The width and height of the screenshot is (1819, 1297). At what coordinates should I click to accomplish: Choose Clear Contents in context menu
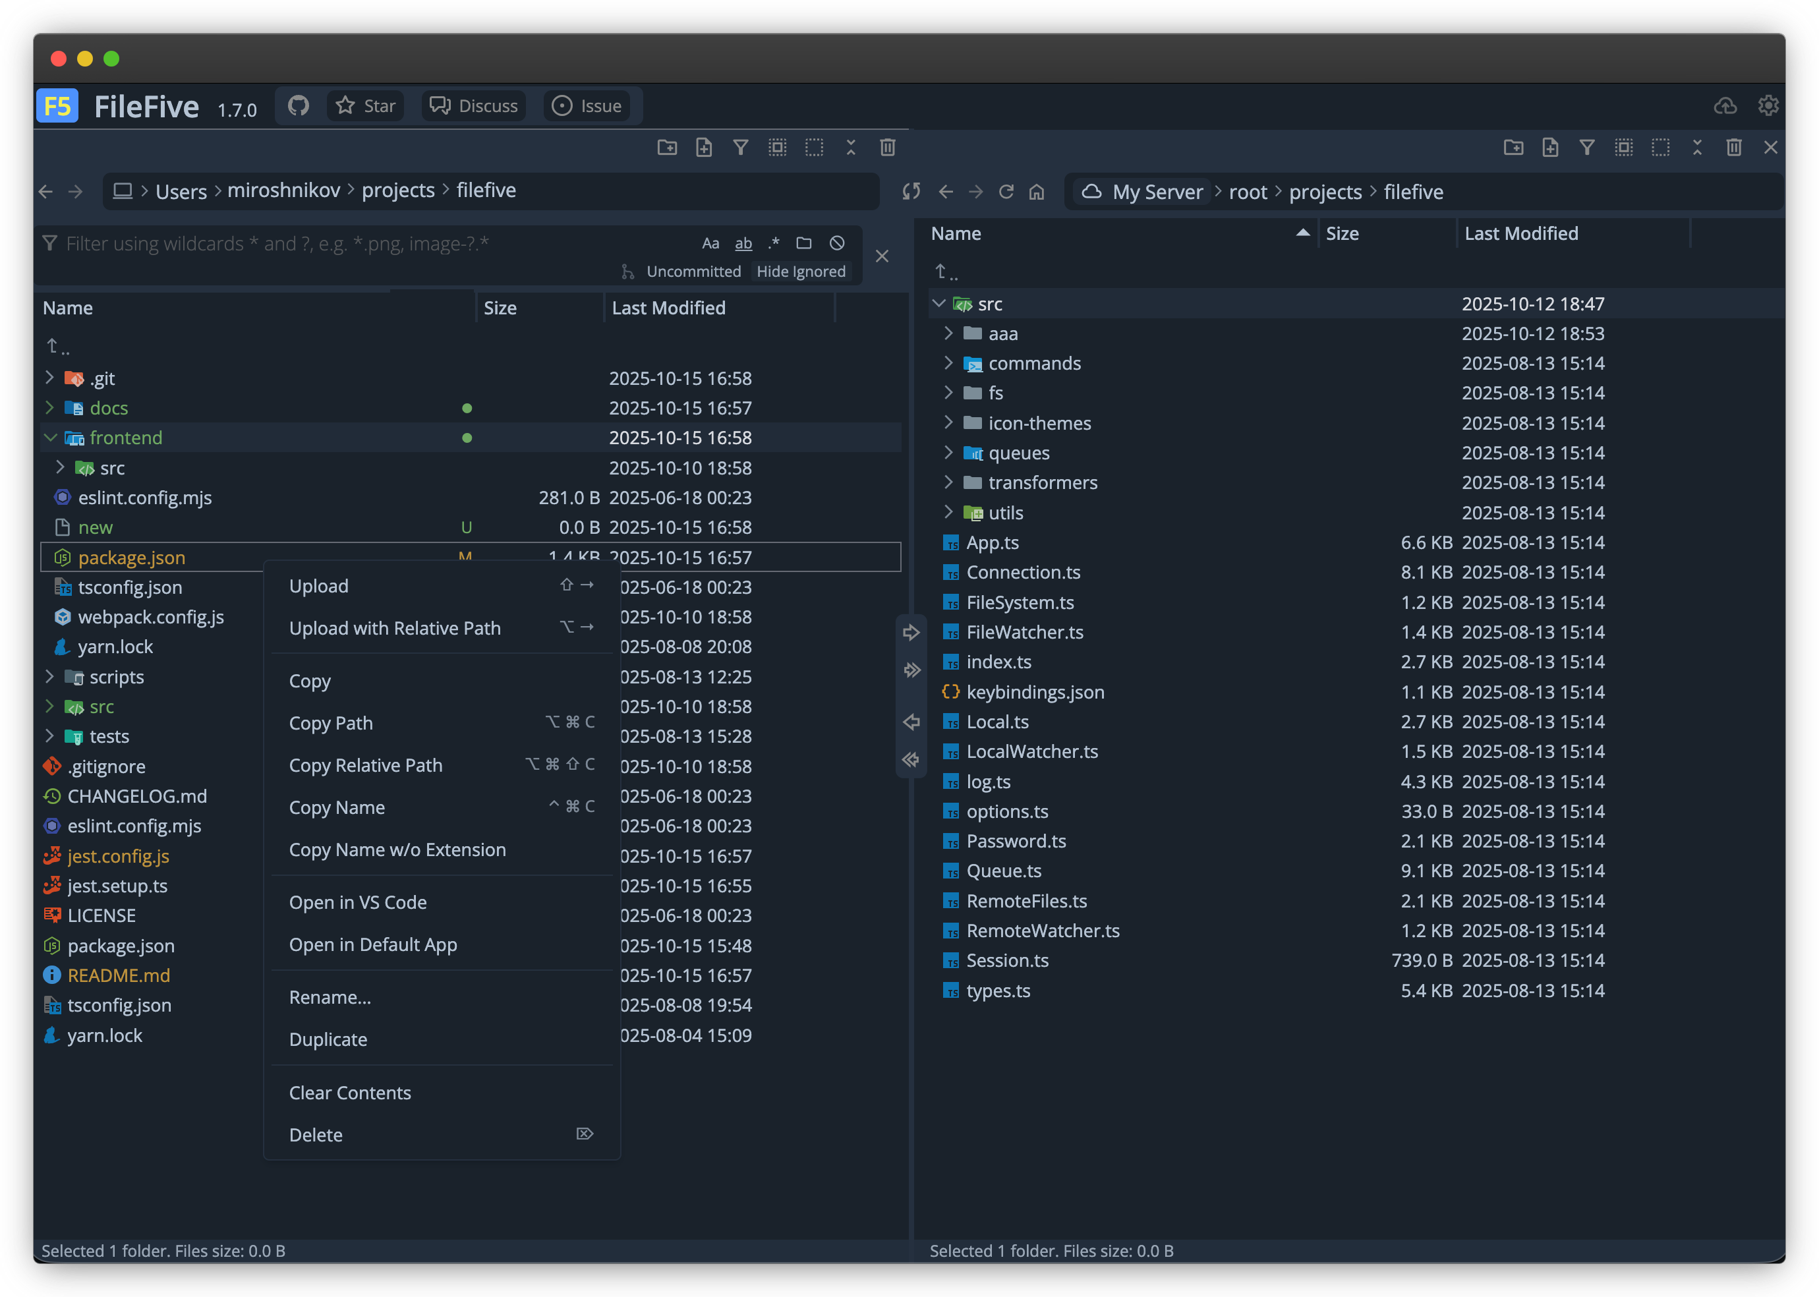pos(442,1093)
